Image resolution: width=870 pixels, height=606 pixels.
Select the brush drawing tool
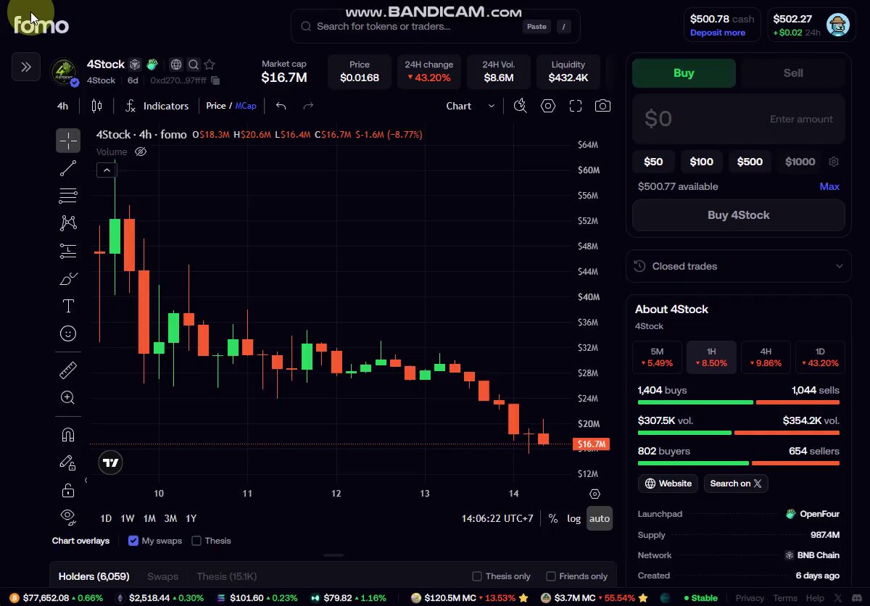[x=68, y=278]
